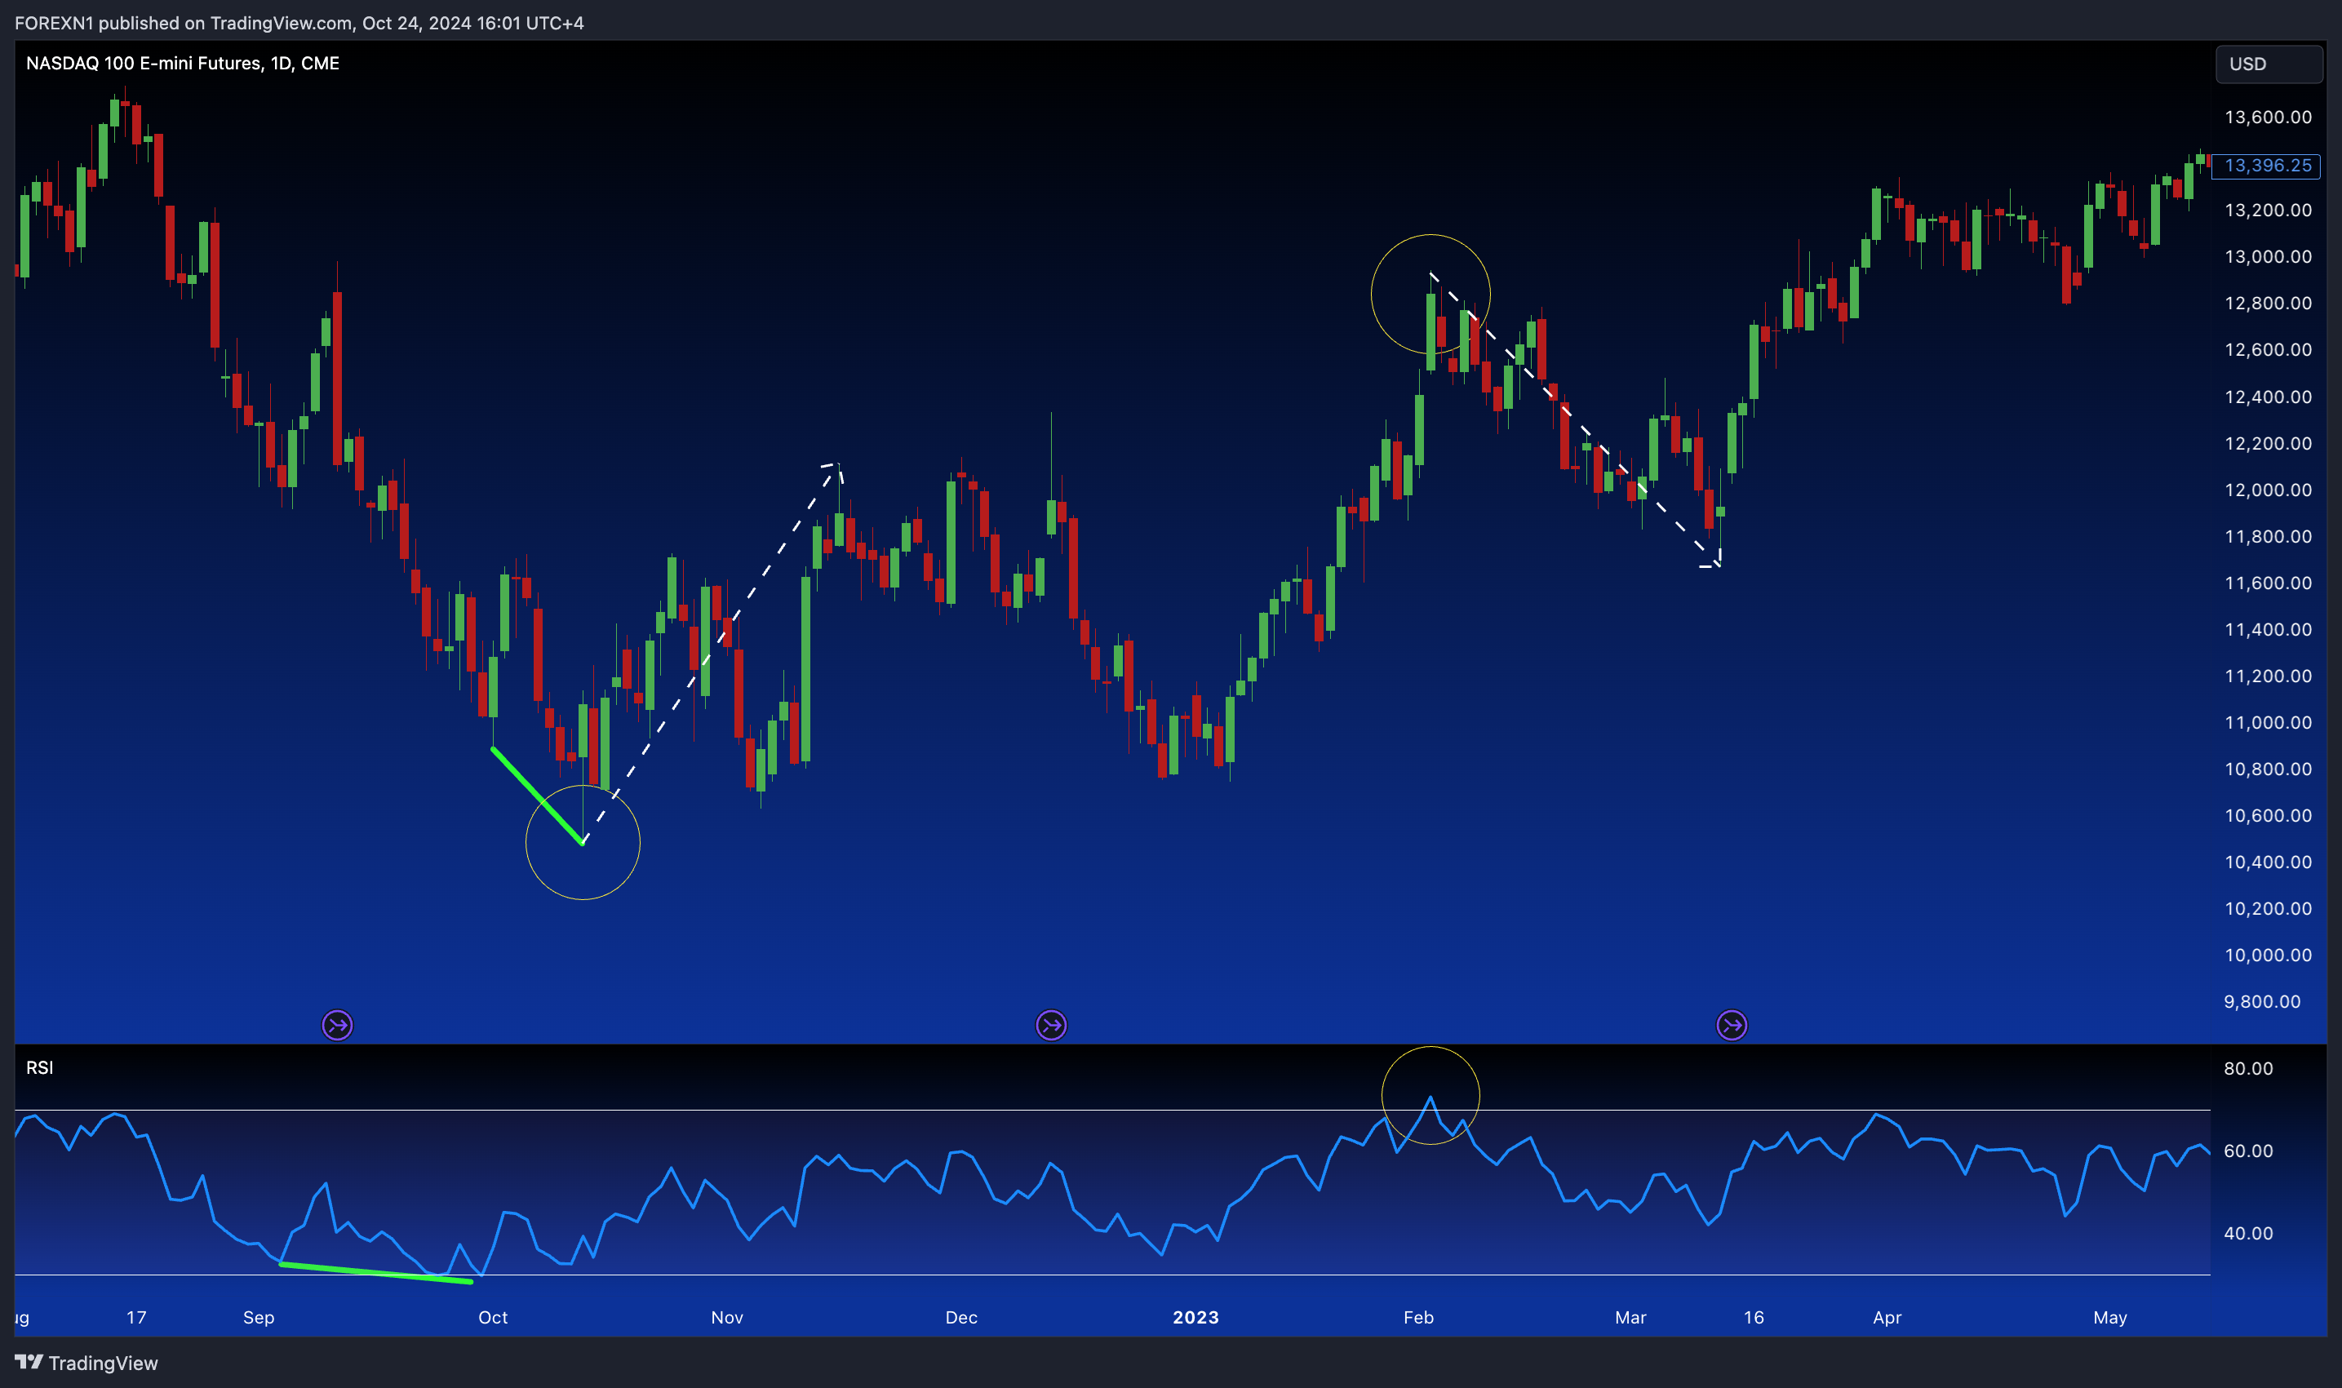
Task: Click the Mar label on time axis
Action: click(1630, 1317)
